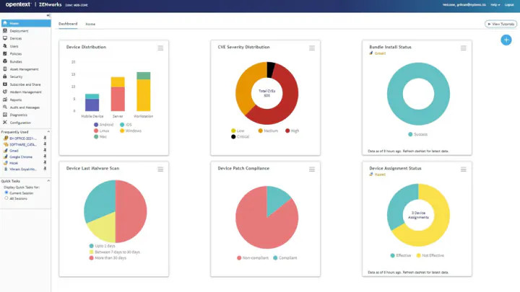
Task: Click the blue plus add dashlet button
Action: coord(506,40)
